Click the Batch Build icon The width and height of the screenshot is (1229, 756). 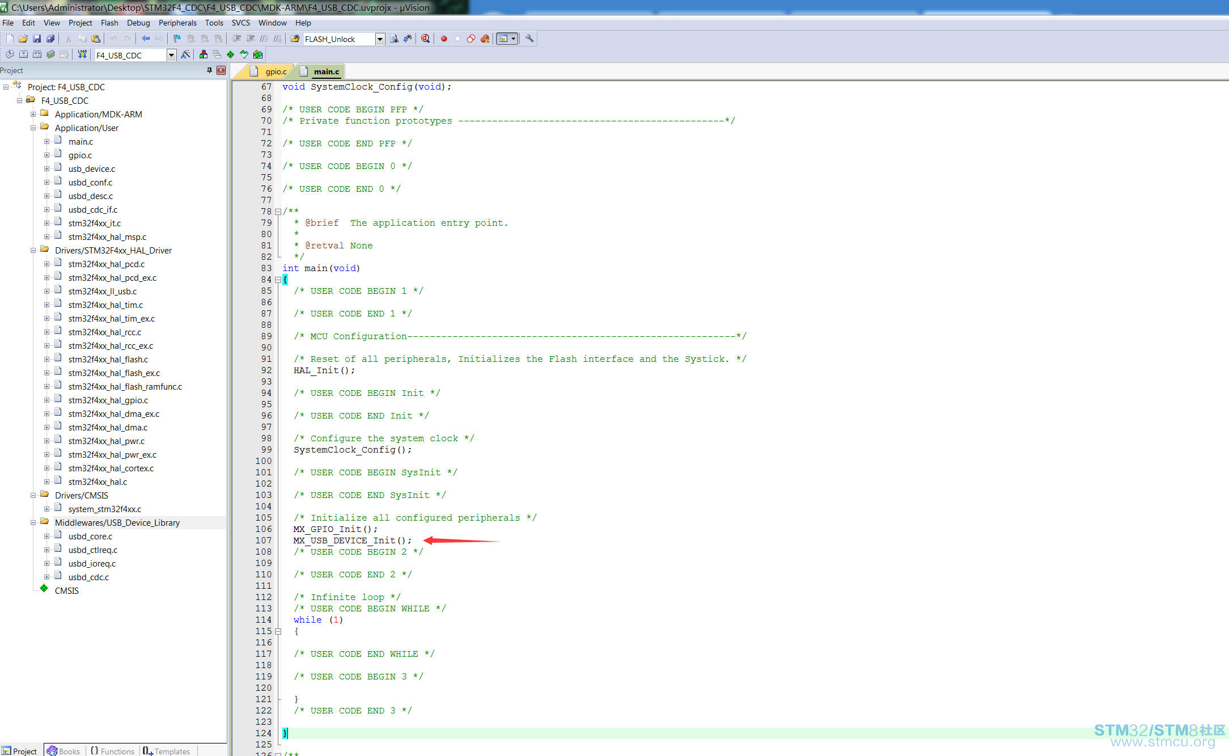[50, 54]
